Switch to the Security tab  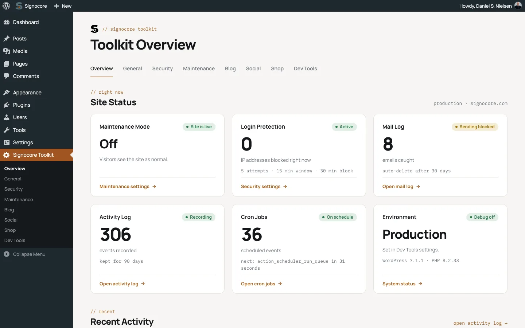[x=163, y=69]
